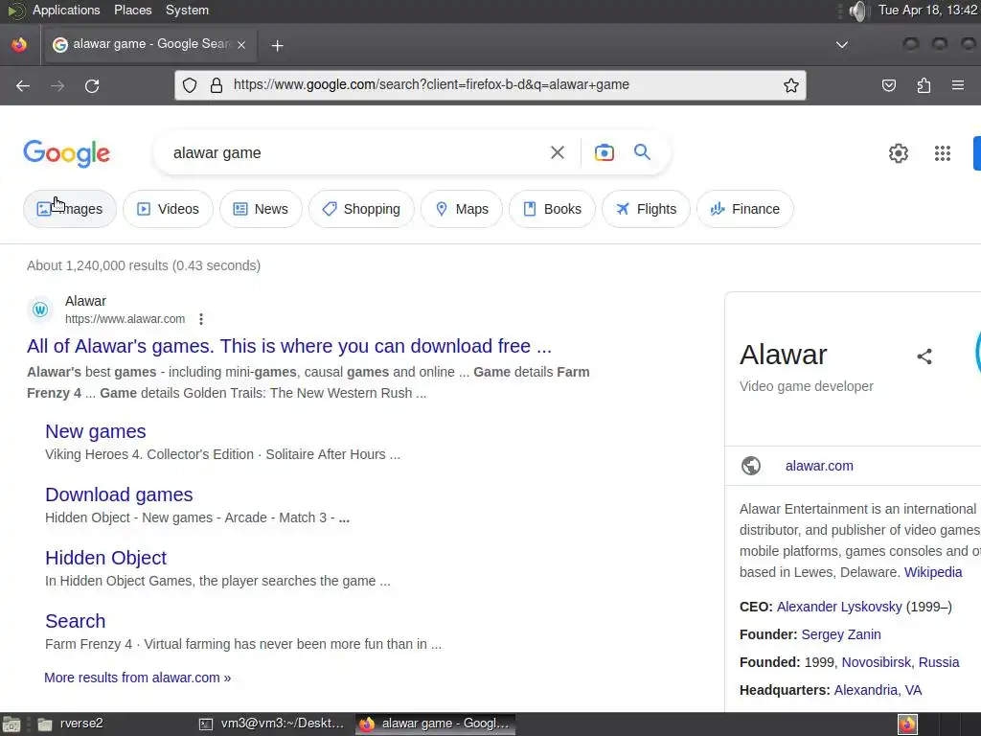The width and height of the screenshot is (981, 736).
Task: Switch to Videos search filter
Action: [x=168, y=209]
